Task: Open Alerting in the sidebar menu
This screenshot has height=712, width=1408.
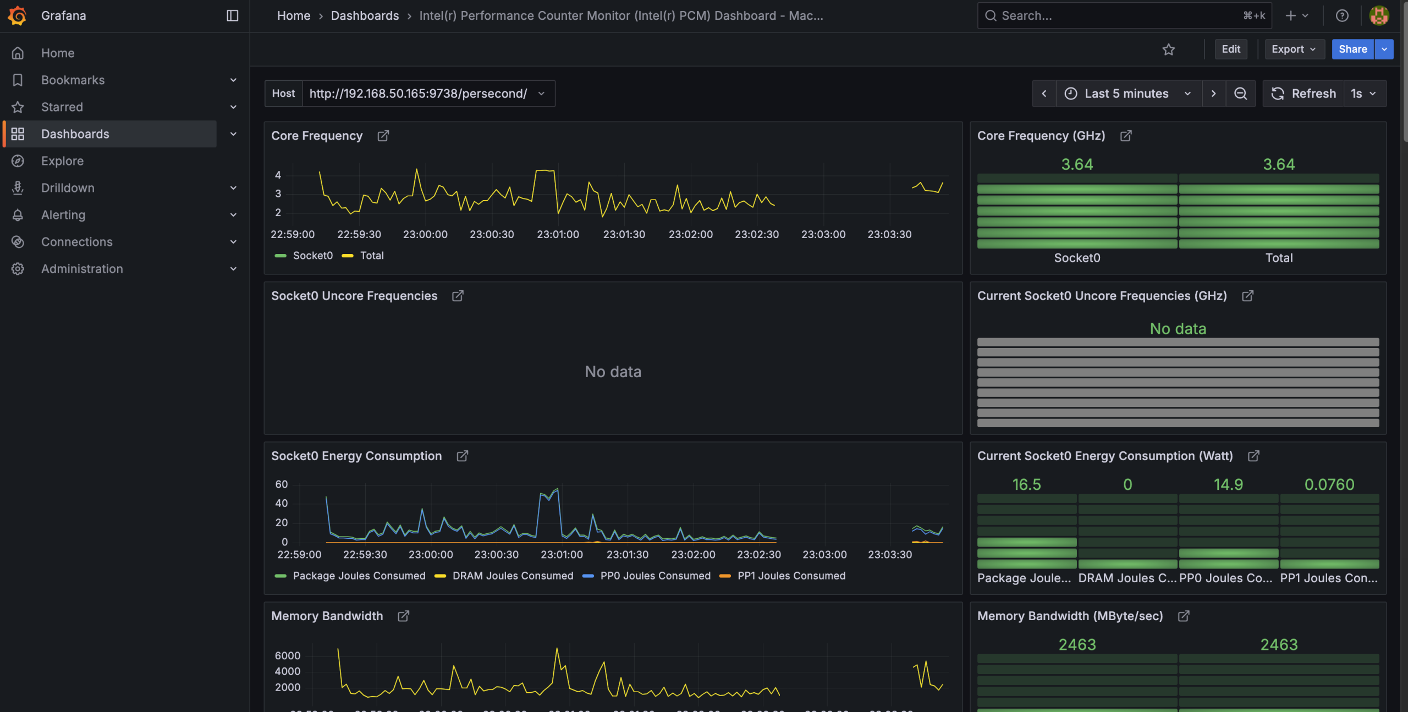Action: (x=63, y=215)
